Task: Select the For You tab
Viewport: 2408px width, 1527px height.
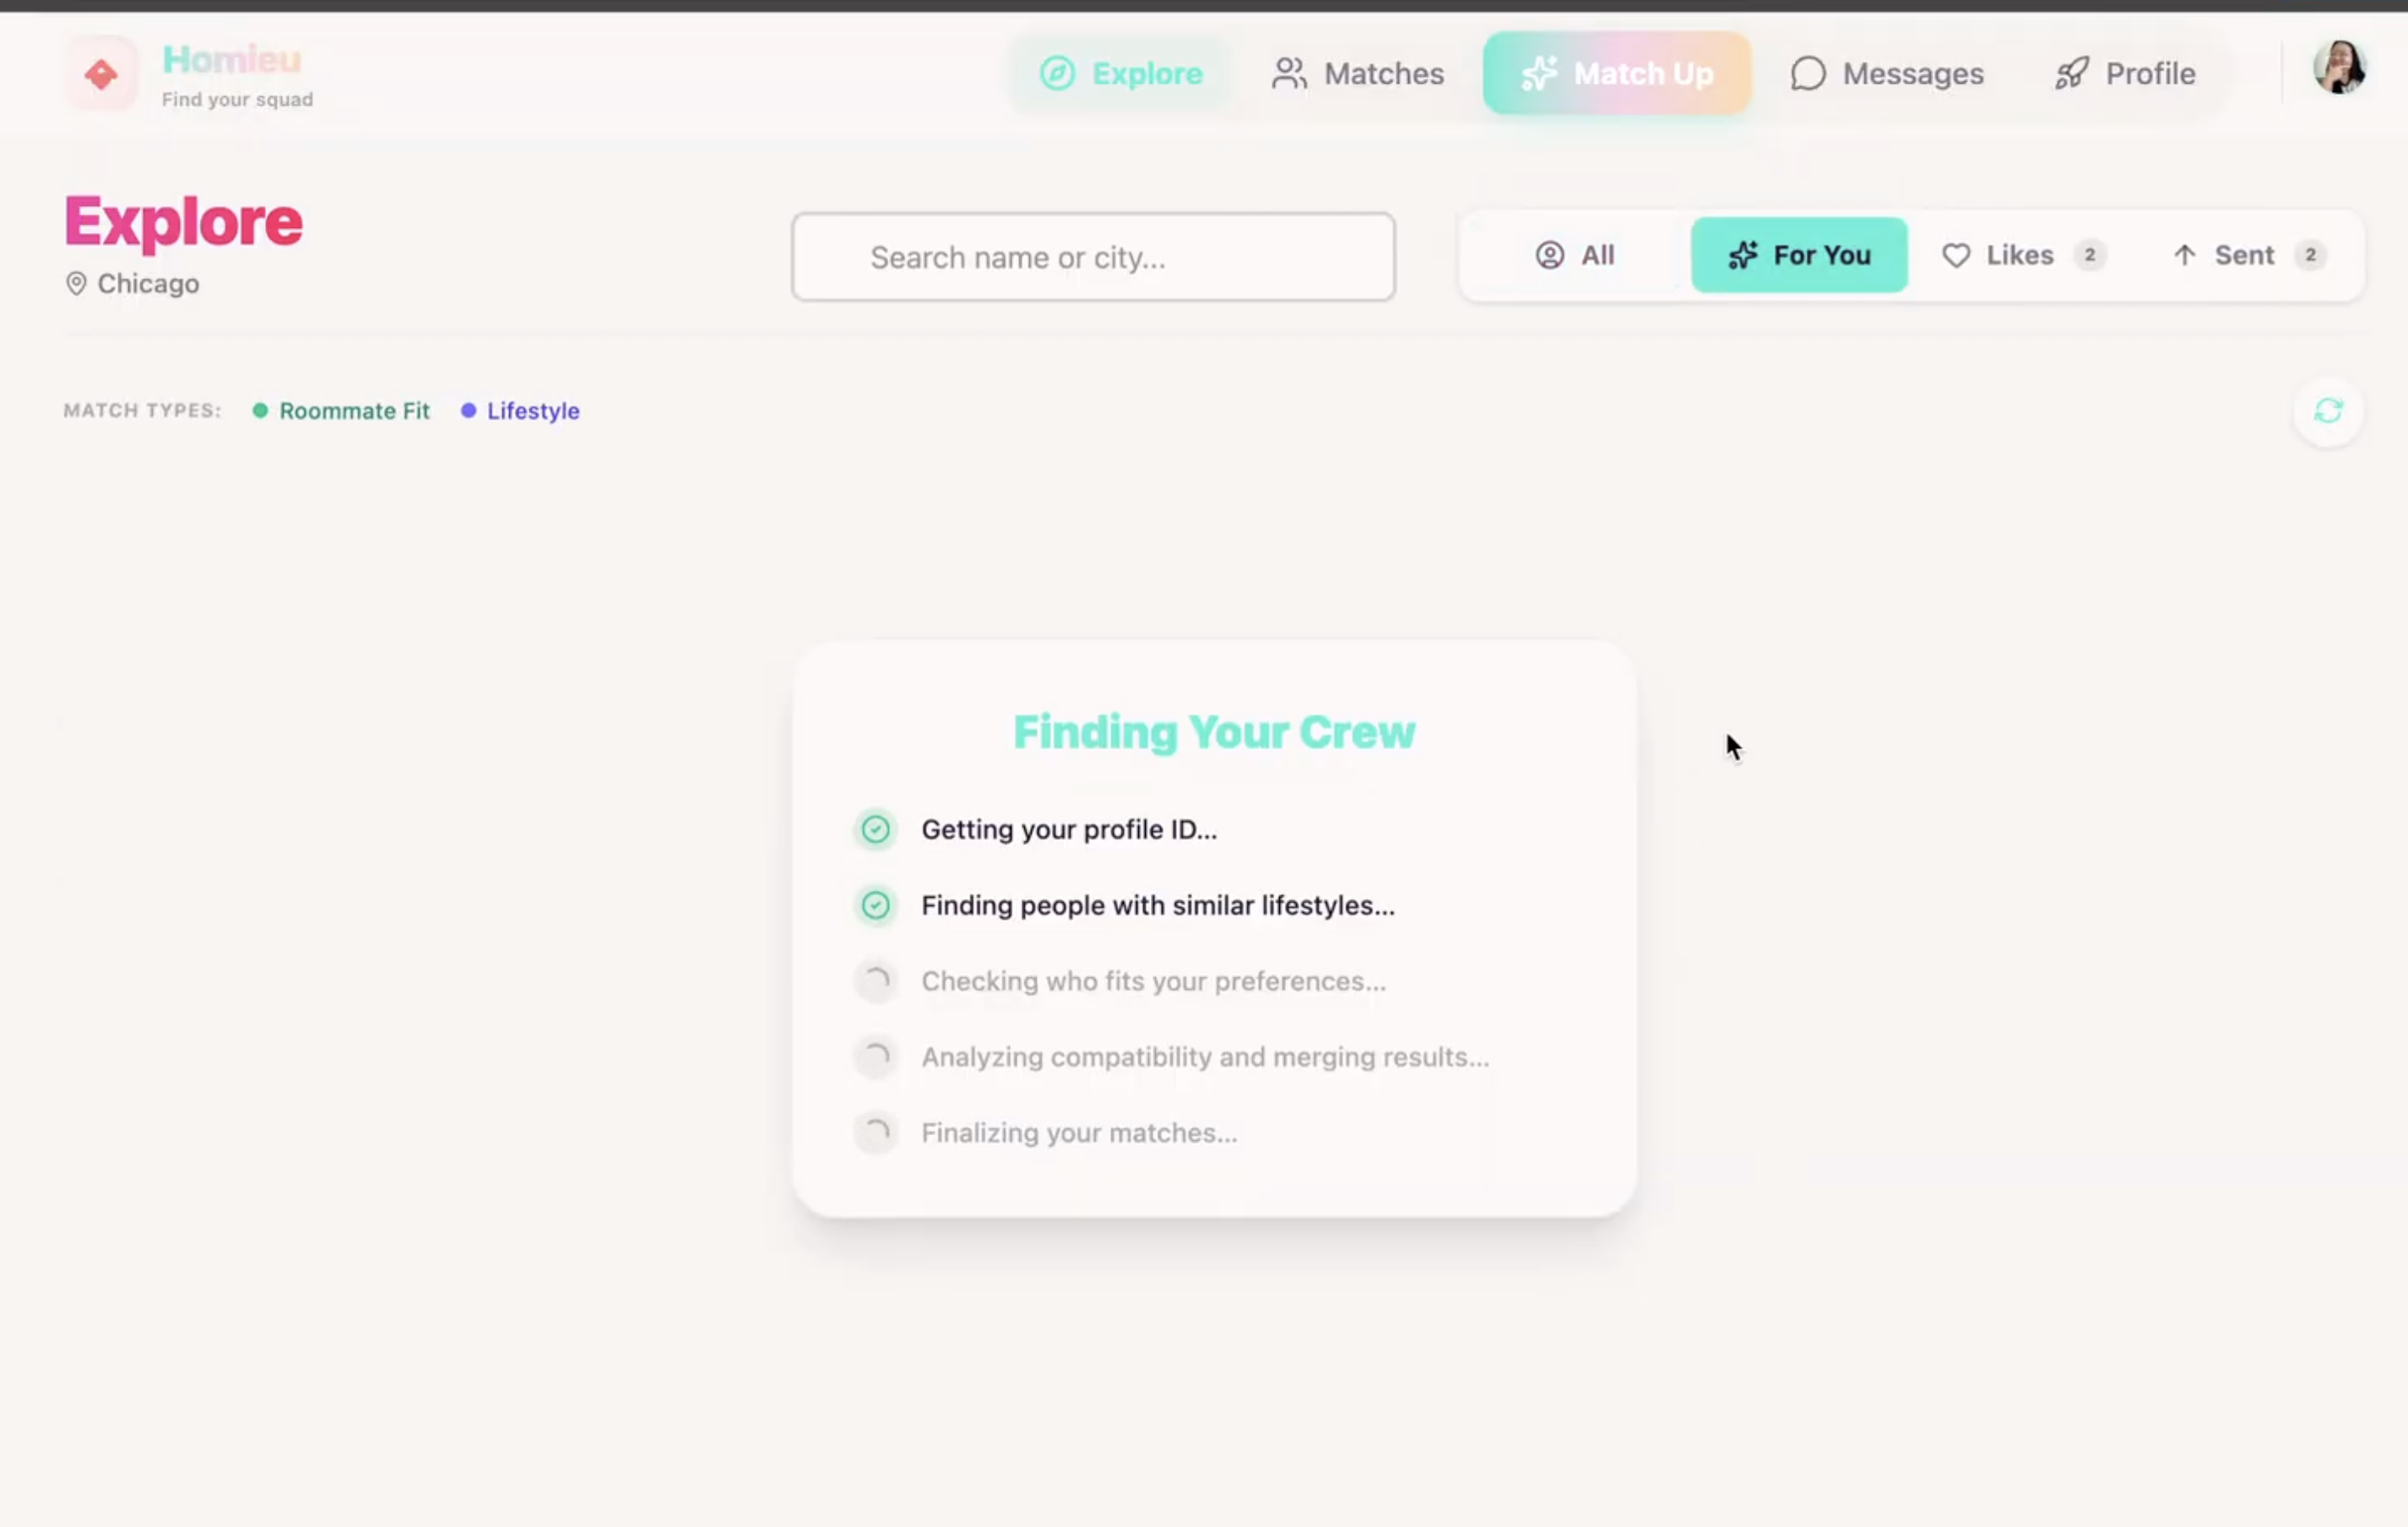Action: tap(1798, 256)
